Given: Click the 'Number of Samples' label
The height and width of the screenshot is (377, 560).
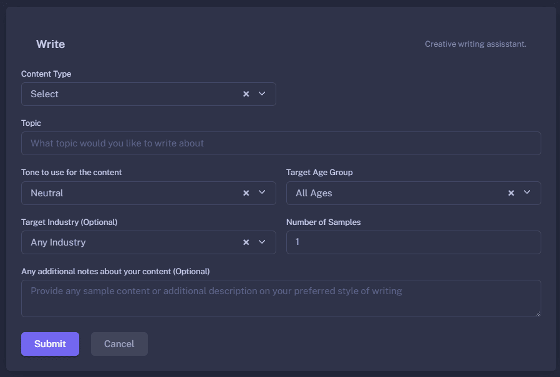Looking at the screenshot, I should 323,222.
